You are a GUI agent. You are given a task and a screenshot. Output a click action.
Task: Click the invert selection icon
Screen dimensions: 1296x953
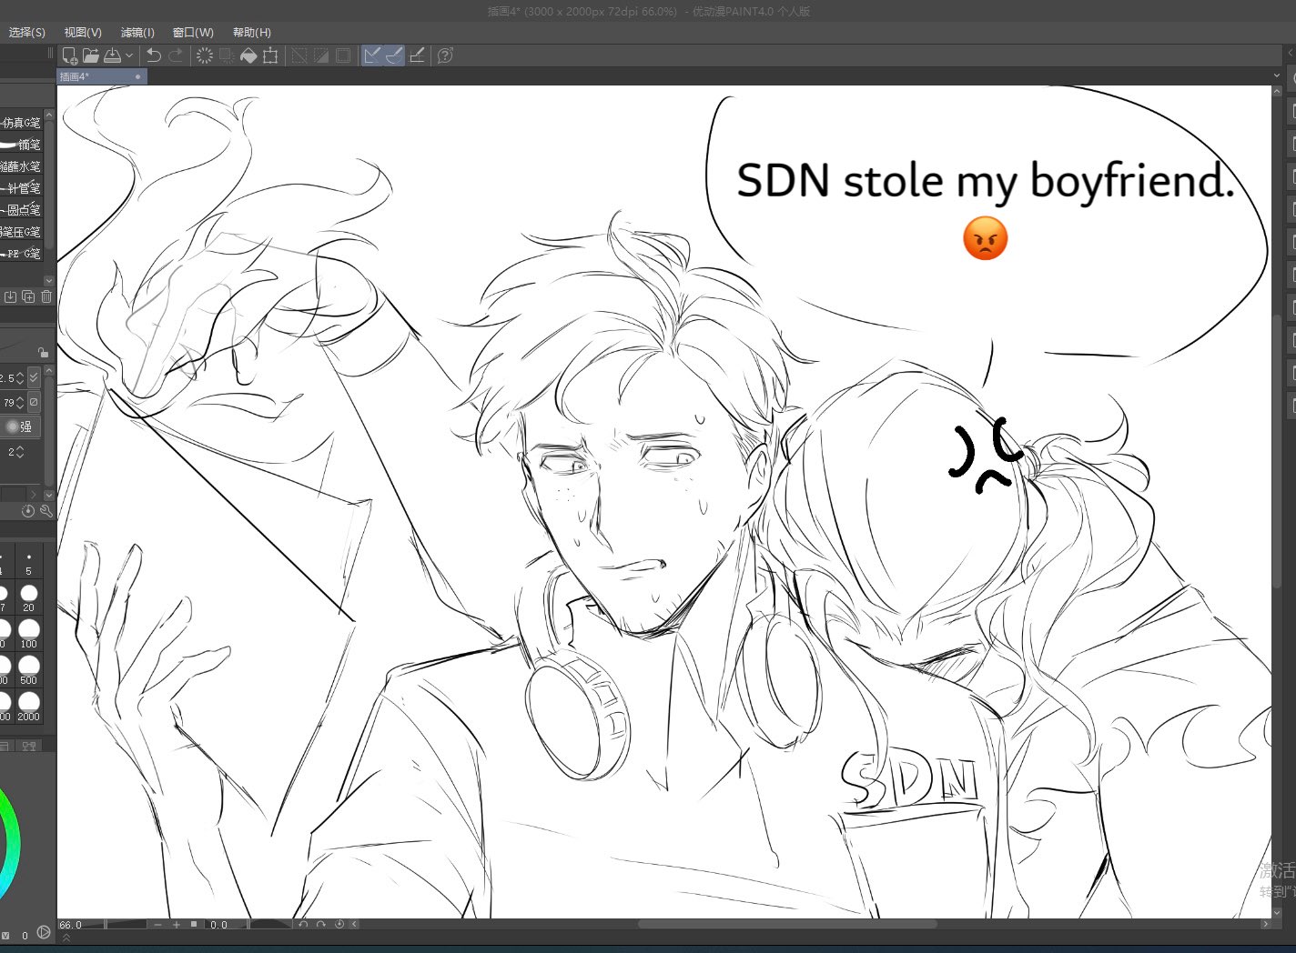pyautogui.click(x=320, y=55)
